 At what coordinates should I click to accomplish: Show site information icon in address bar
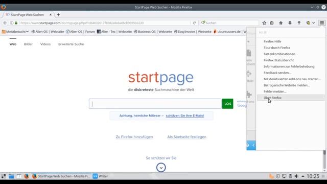(12, 22)
